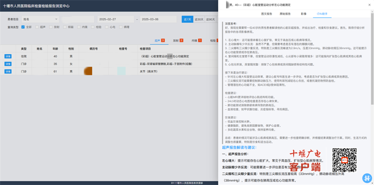Open the end date field 2025-03-06

[x=158, y=19]
